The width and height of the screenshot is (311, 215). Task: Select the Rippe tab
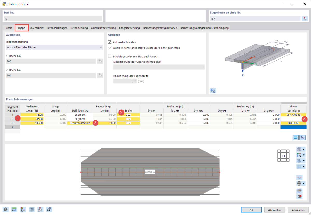[x=22, y=28]
